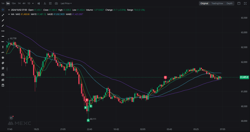Switch to the TradingView chart tab
Screen dimensions: 250x132
(x=217, y=3)
